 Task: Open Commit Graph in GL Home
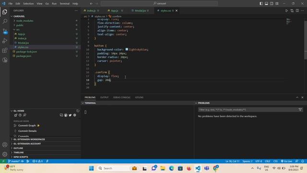(27, 125)
